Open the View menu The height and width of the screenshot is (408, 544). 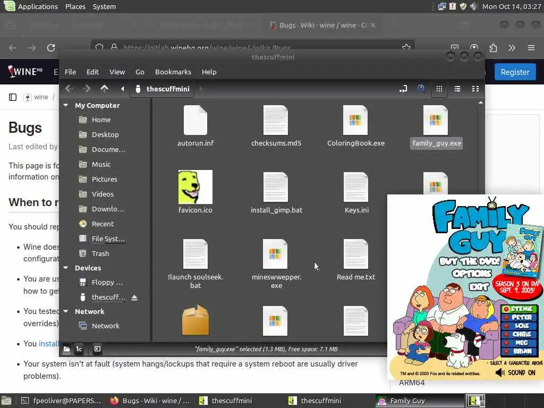(x=117, y=72)
